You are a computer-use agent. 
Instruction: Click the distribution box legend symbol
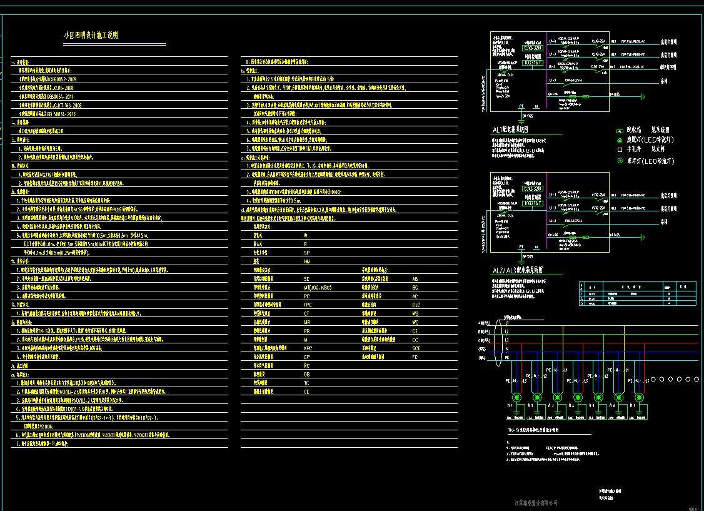620,131
